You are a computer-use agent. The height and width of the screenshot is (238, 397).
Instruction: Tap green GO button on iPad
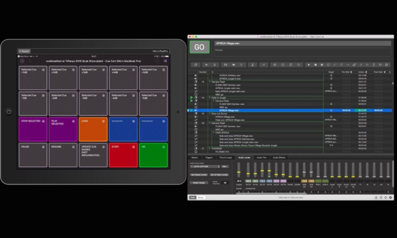pyautogui.click(x=154, y=155)
